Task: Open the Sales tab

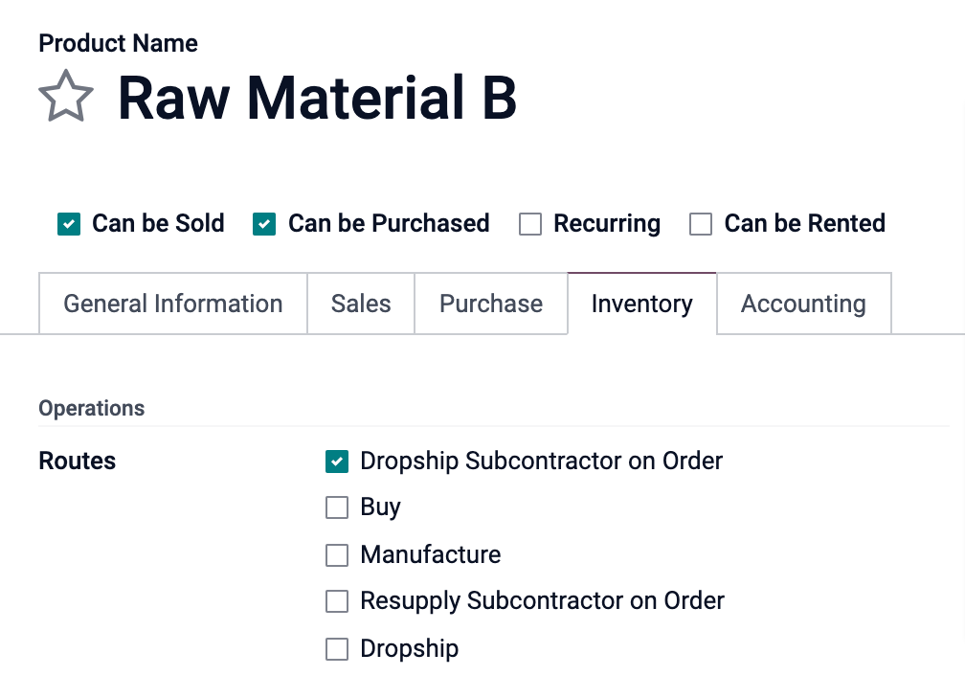Action: [361, 304]
